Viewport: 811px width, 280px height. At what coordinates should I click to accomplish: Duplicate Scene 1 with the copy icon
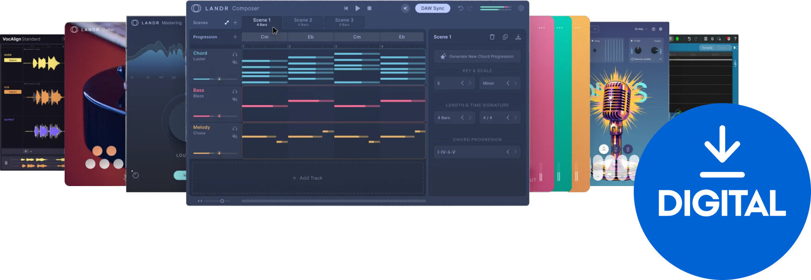tap(505, 37)
